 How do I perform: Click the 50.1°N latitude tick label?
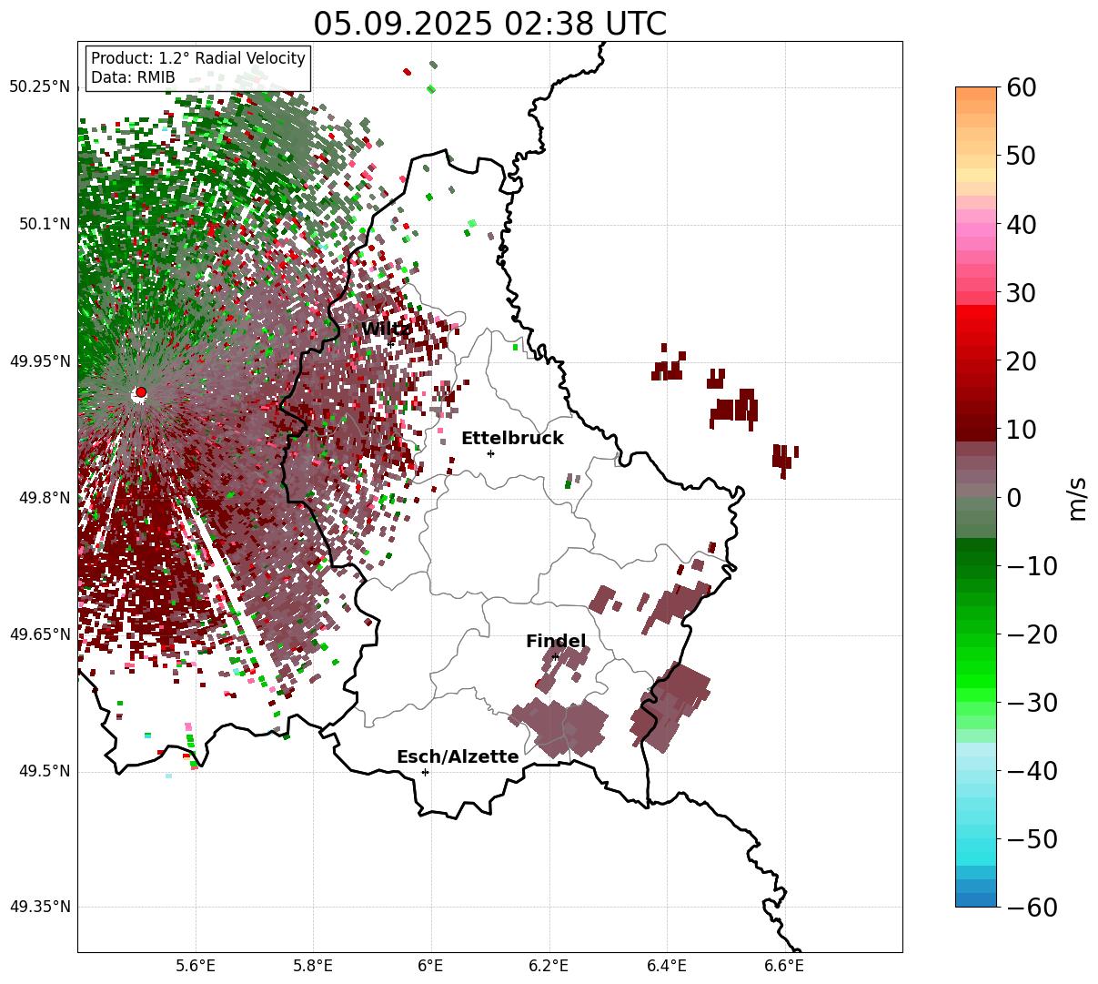[x=44, y=224]
